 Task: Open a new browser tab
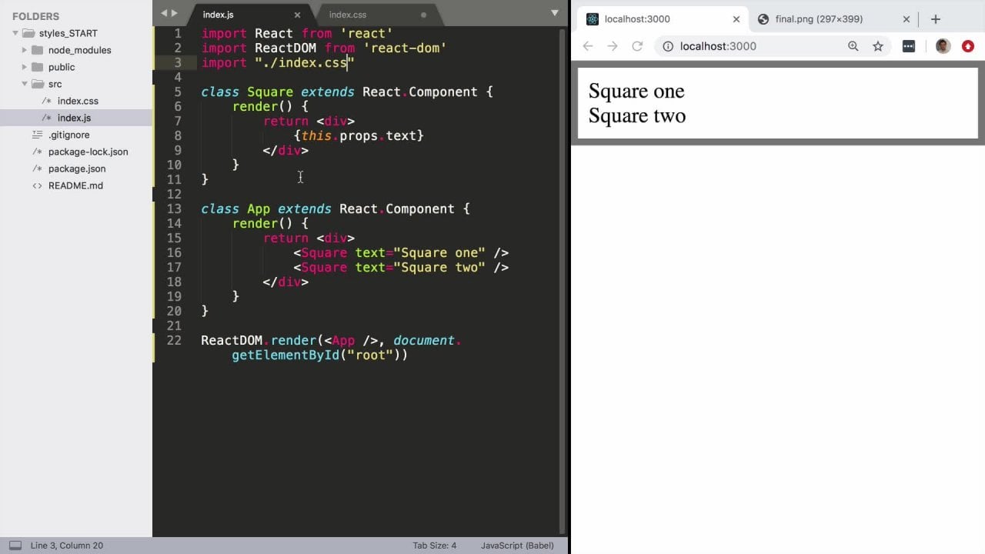[936, 19]
